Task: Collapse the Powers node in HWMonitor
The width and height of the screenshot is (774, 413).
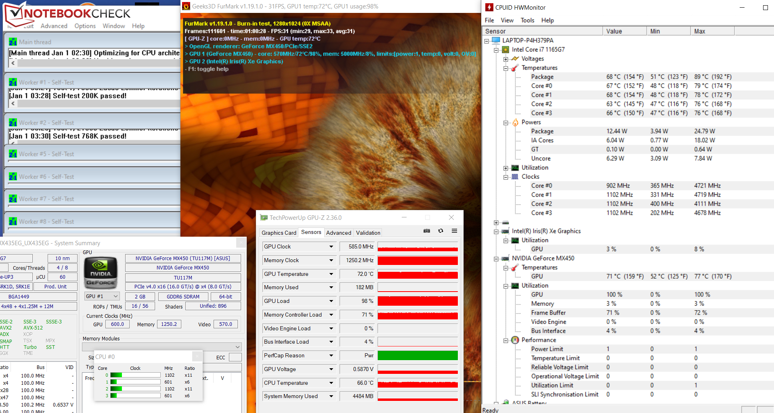Action: coord(506,123)
